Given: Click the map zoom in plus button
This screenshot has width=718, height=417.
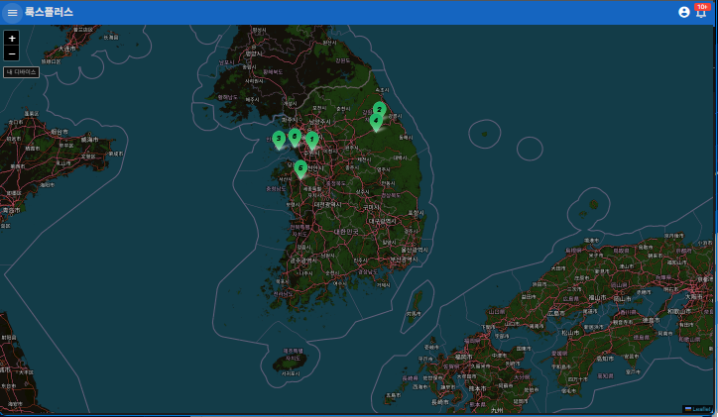Looking at the screenshot, I should point(12,38).
